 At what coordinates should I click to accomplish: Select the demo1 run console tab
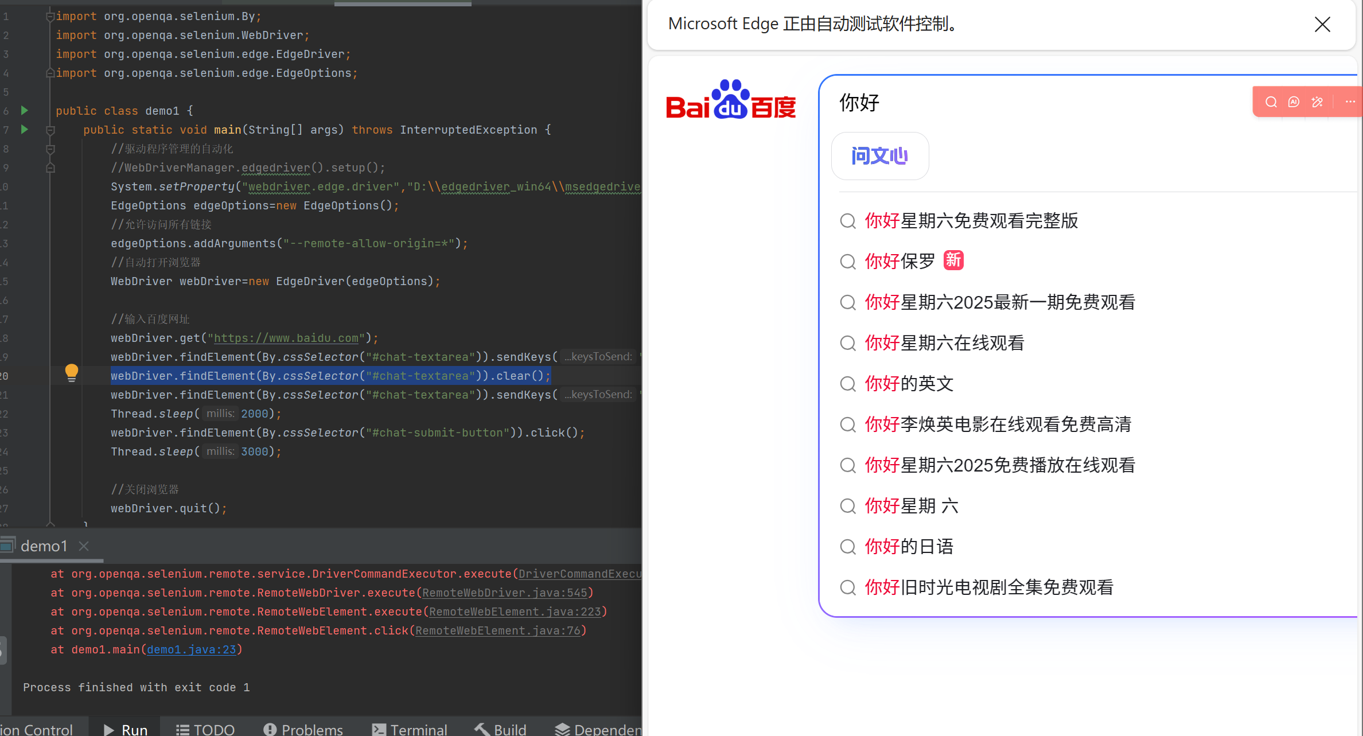pyautogui.click(x=44, y=546)
